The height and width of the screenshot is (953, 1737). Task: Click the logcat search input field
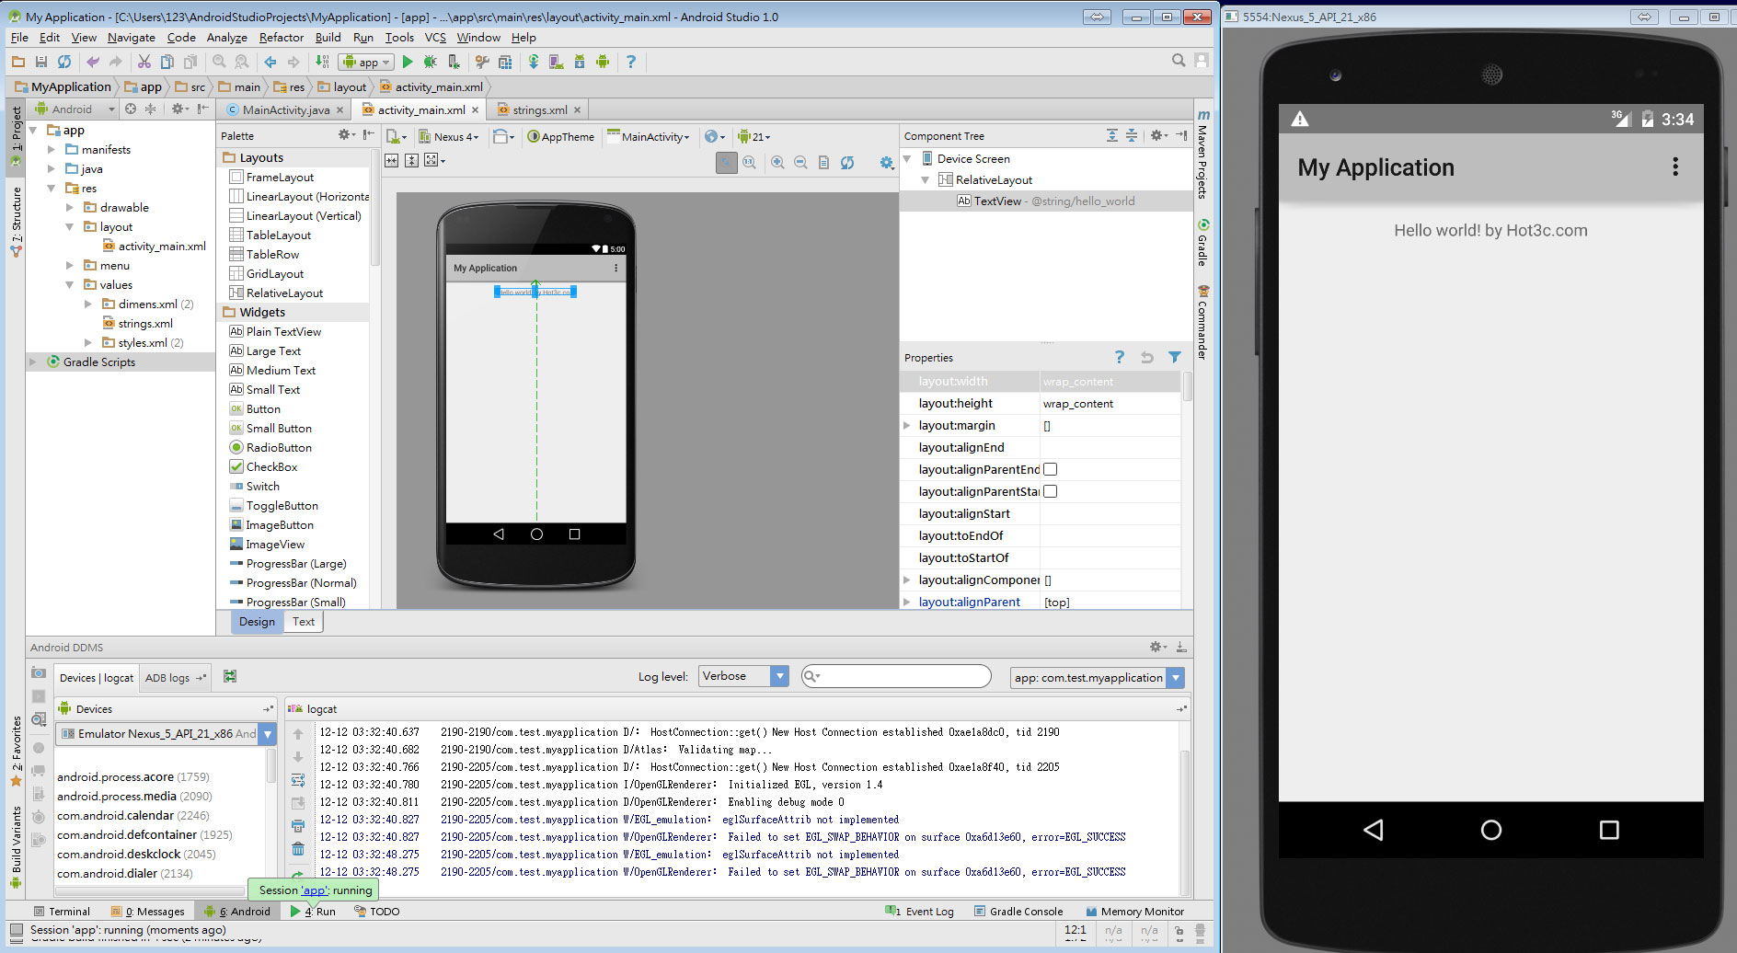tap(902, 677)
